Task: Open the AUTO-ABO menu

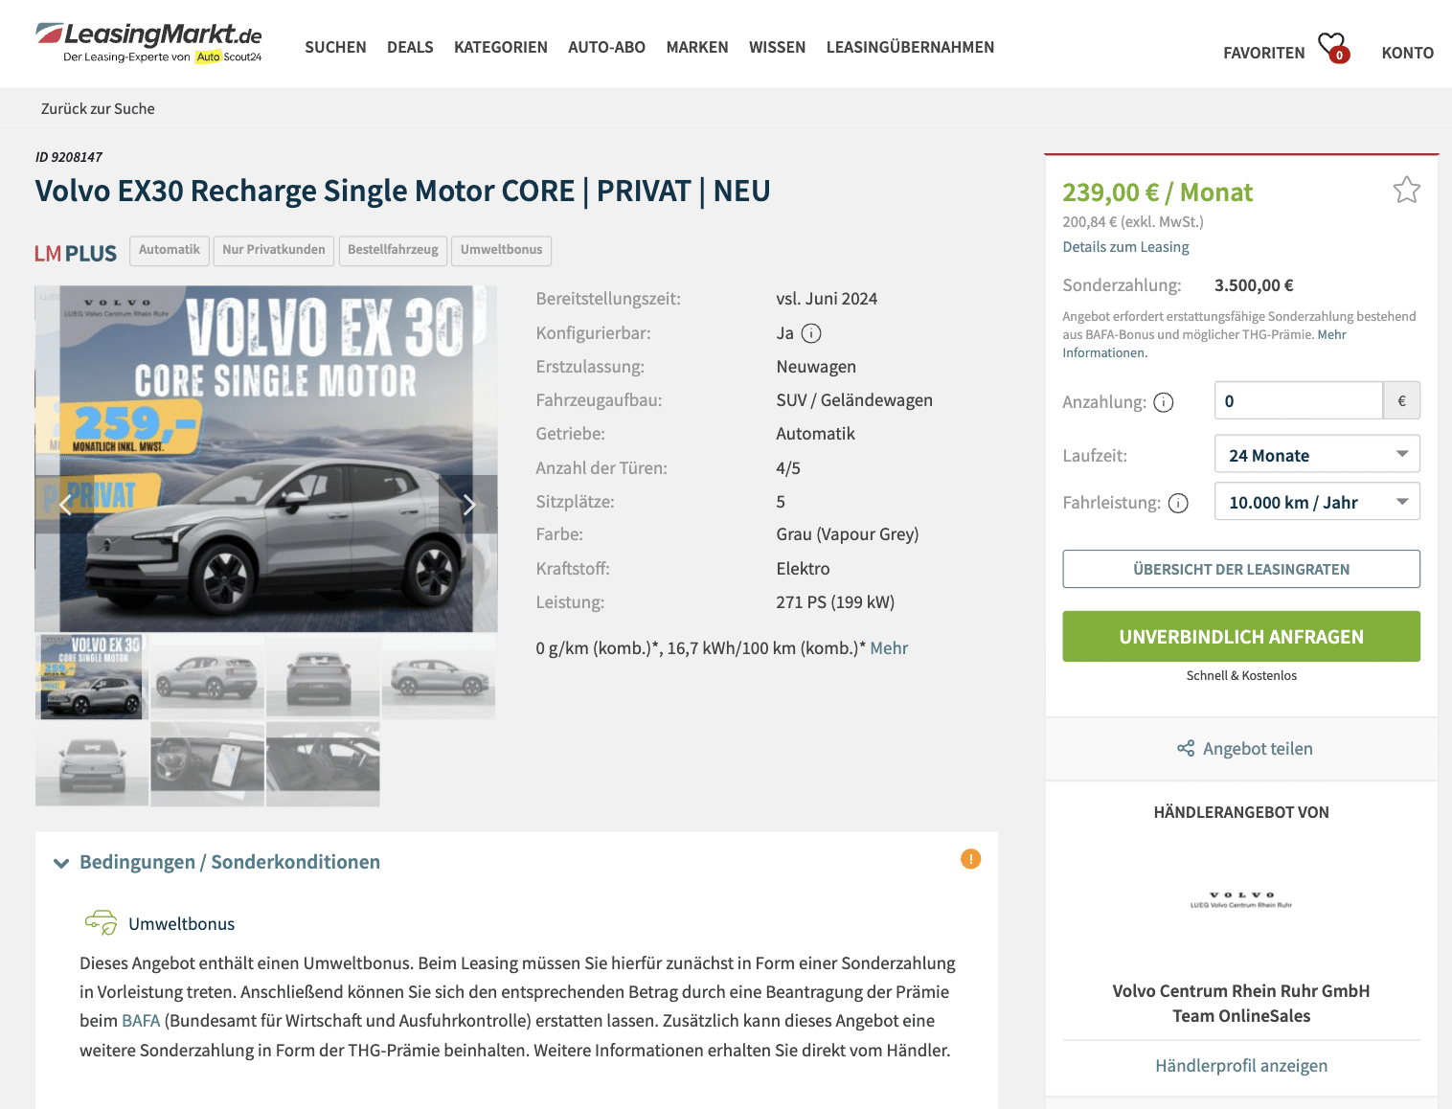Action: click(606, 47)
